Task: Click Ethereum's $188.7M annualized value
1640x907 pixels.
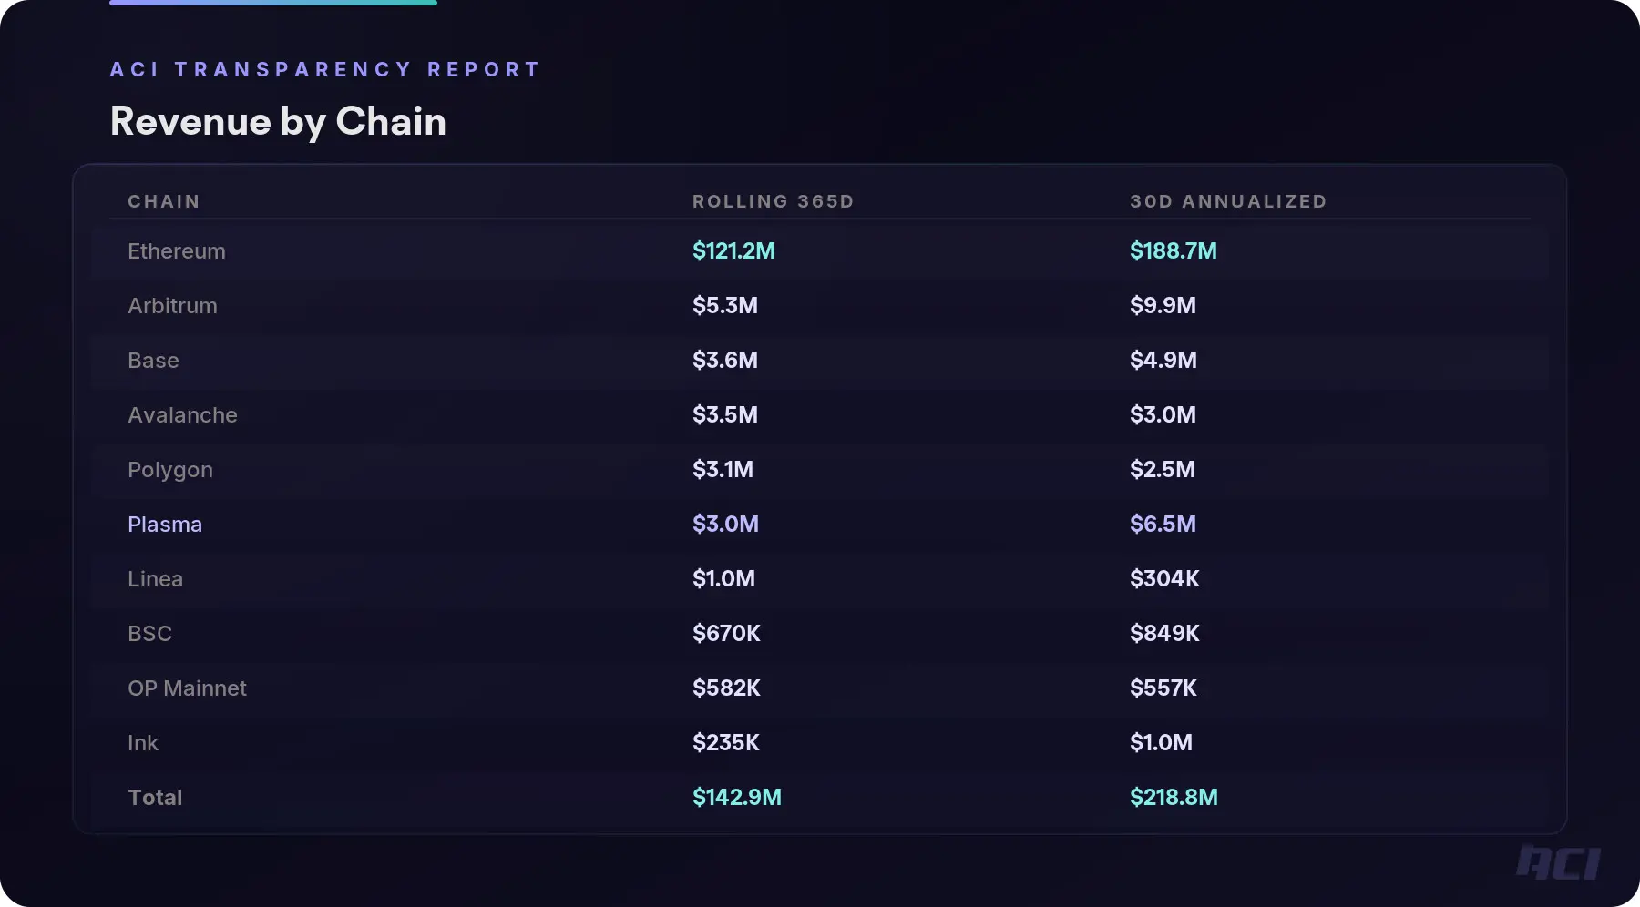Action: point(1173,251)
